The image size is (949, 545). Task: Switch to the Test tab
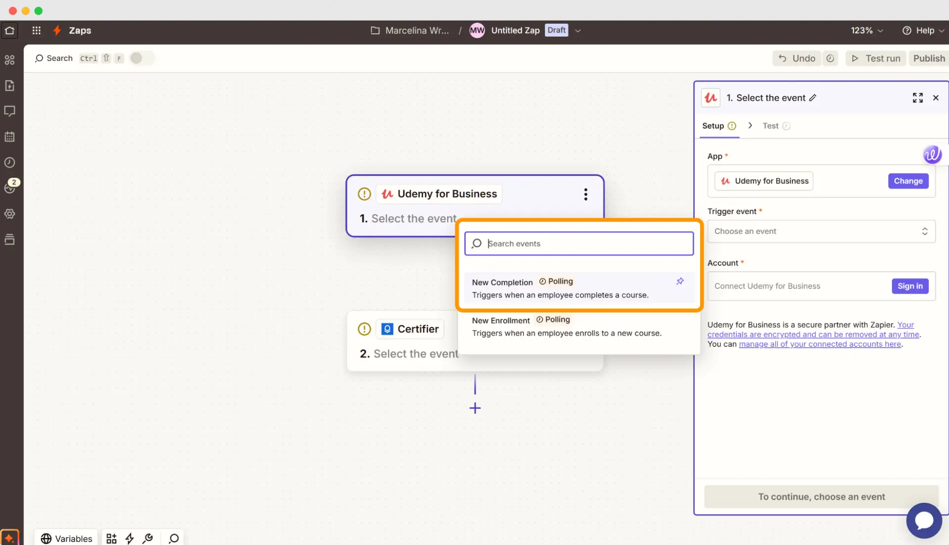776,126
